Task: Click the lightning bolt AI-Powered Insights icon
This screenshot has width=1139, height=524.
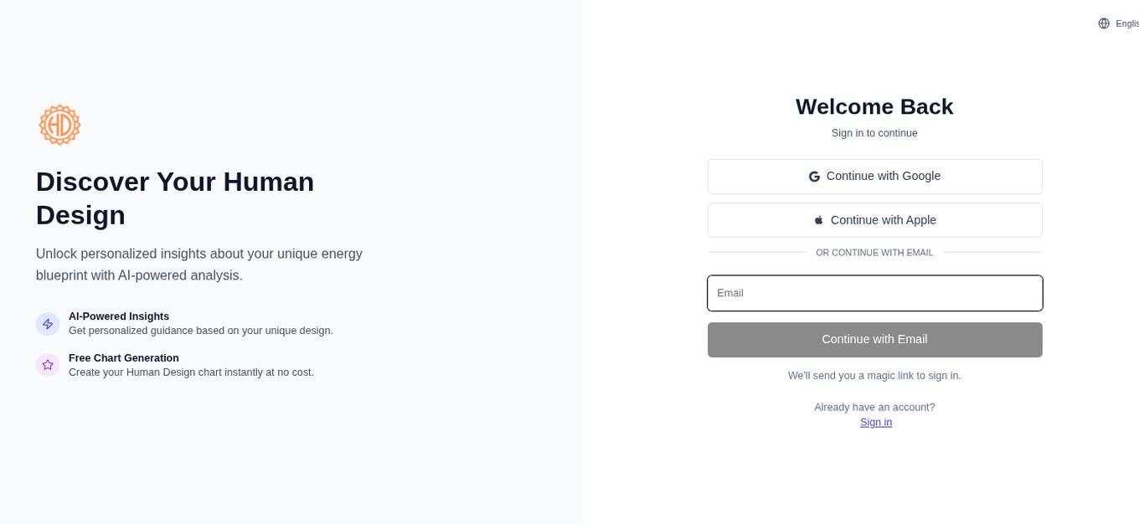Action: pyautogui.click(x=47, y=323)
